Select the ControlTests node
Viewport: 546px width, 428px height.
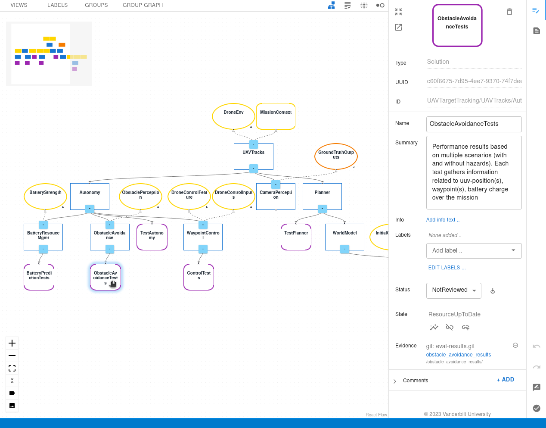[x=199, y=277]
